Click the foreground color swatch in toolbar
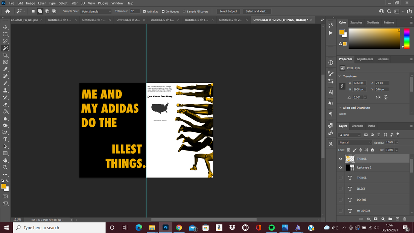 click(x=4, y=186)
